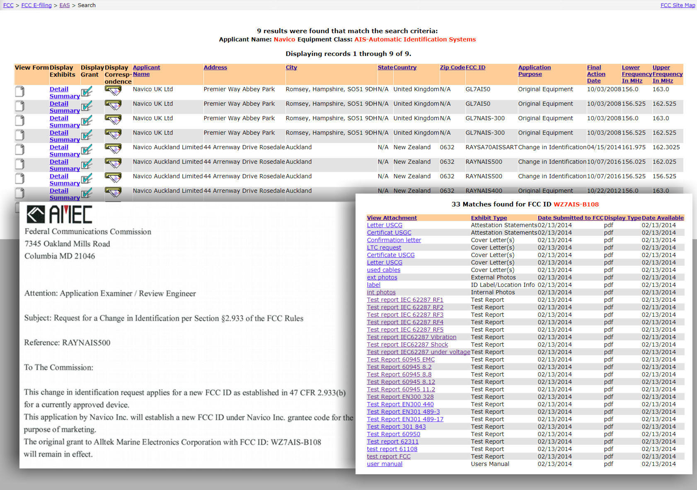Open LTC request attachment

pos(384,247)
